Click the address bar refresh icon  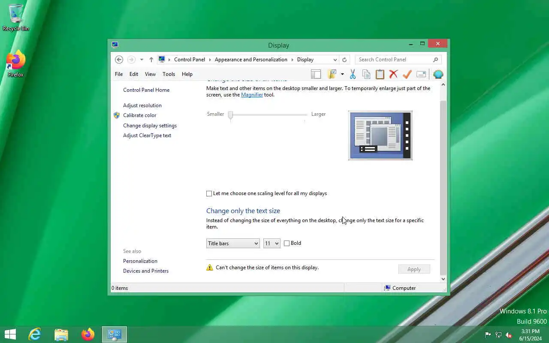344,60
